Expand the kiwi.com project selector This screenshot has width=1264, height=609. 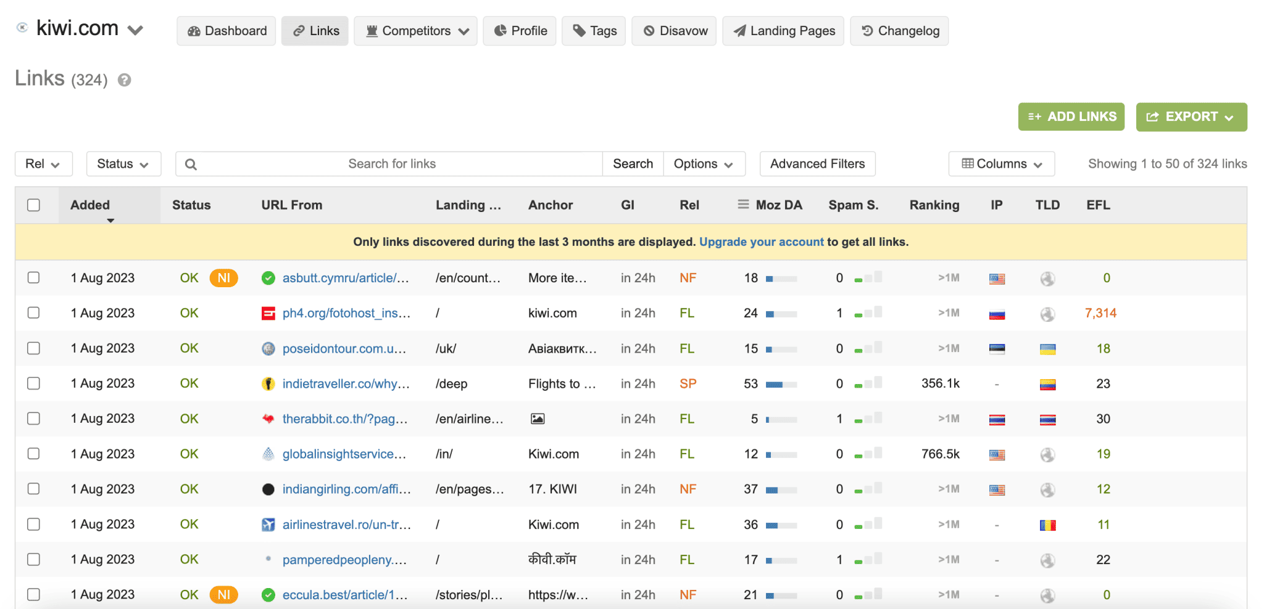pyautogui.click(x=135, y=28)
